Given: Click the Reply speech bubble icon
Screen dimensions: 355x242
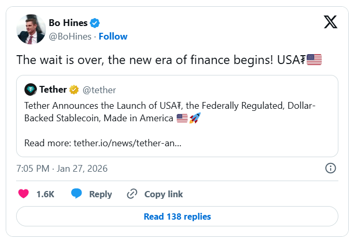Looking at the screenshot, I should click(x=76, y=194).
